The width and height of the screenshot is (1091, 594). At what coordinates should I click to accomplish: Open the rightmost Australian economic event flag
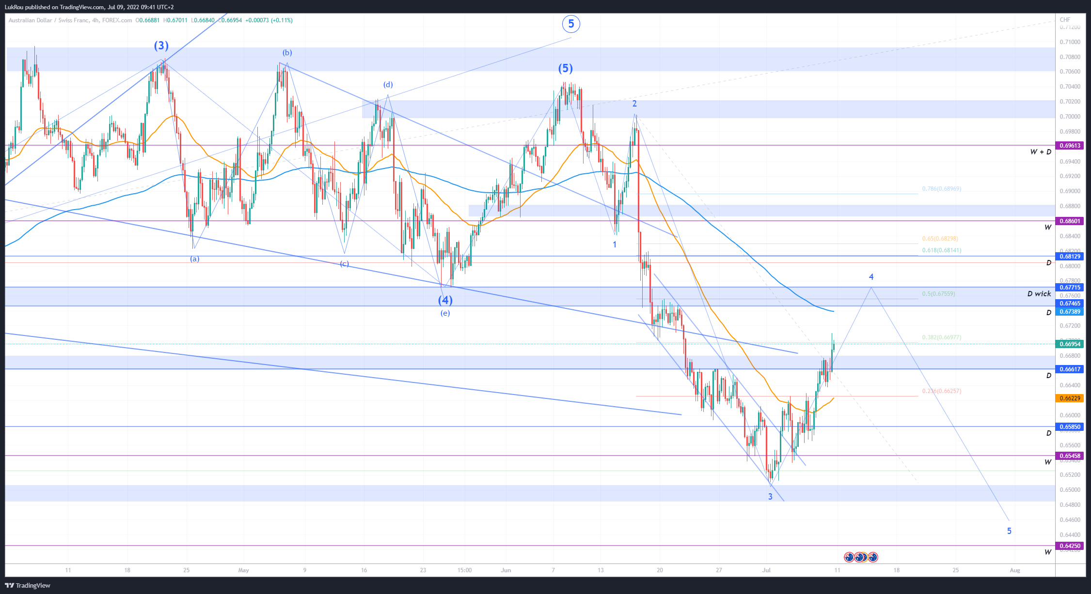873,557
